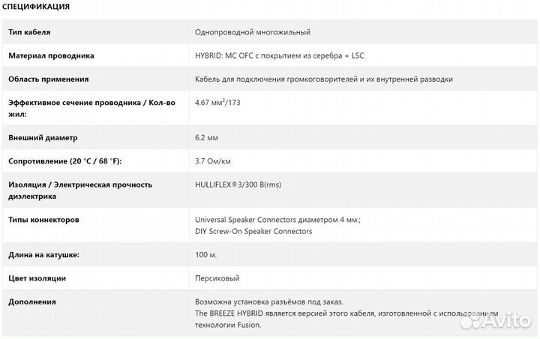Select the Тип кабеля row label
The width and height of the screenshot is (540, 339).
[x=28, y=32]
